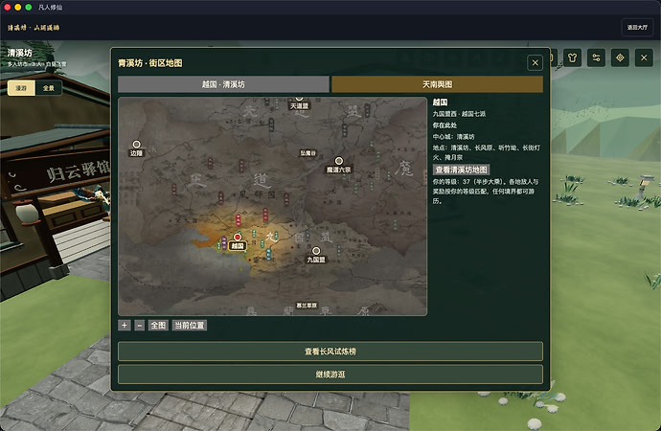Click the 慕兰草原 label on the map
661x431 pixels.
click(307, 305)
